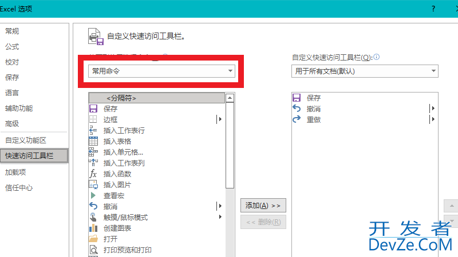The width and height of the screenshot is (458, 257).
Task: Select the Insert Table (插入表格) icon
Action: coord(93,141)
